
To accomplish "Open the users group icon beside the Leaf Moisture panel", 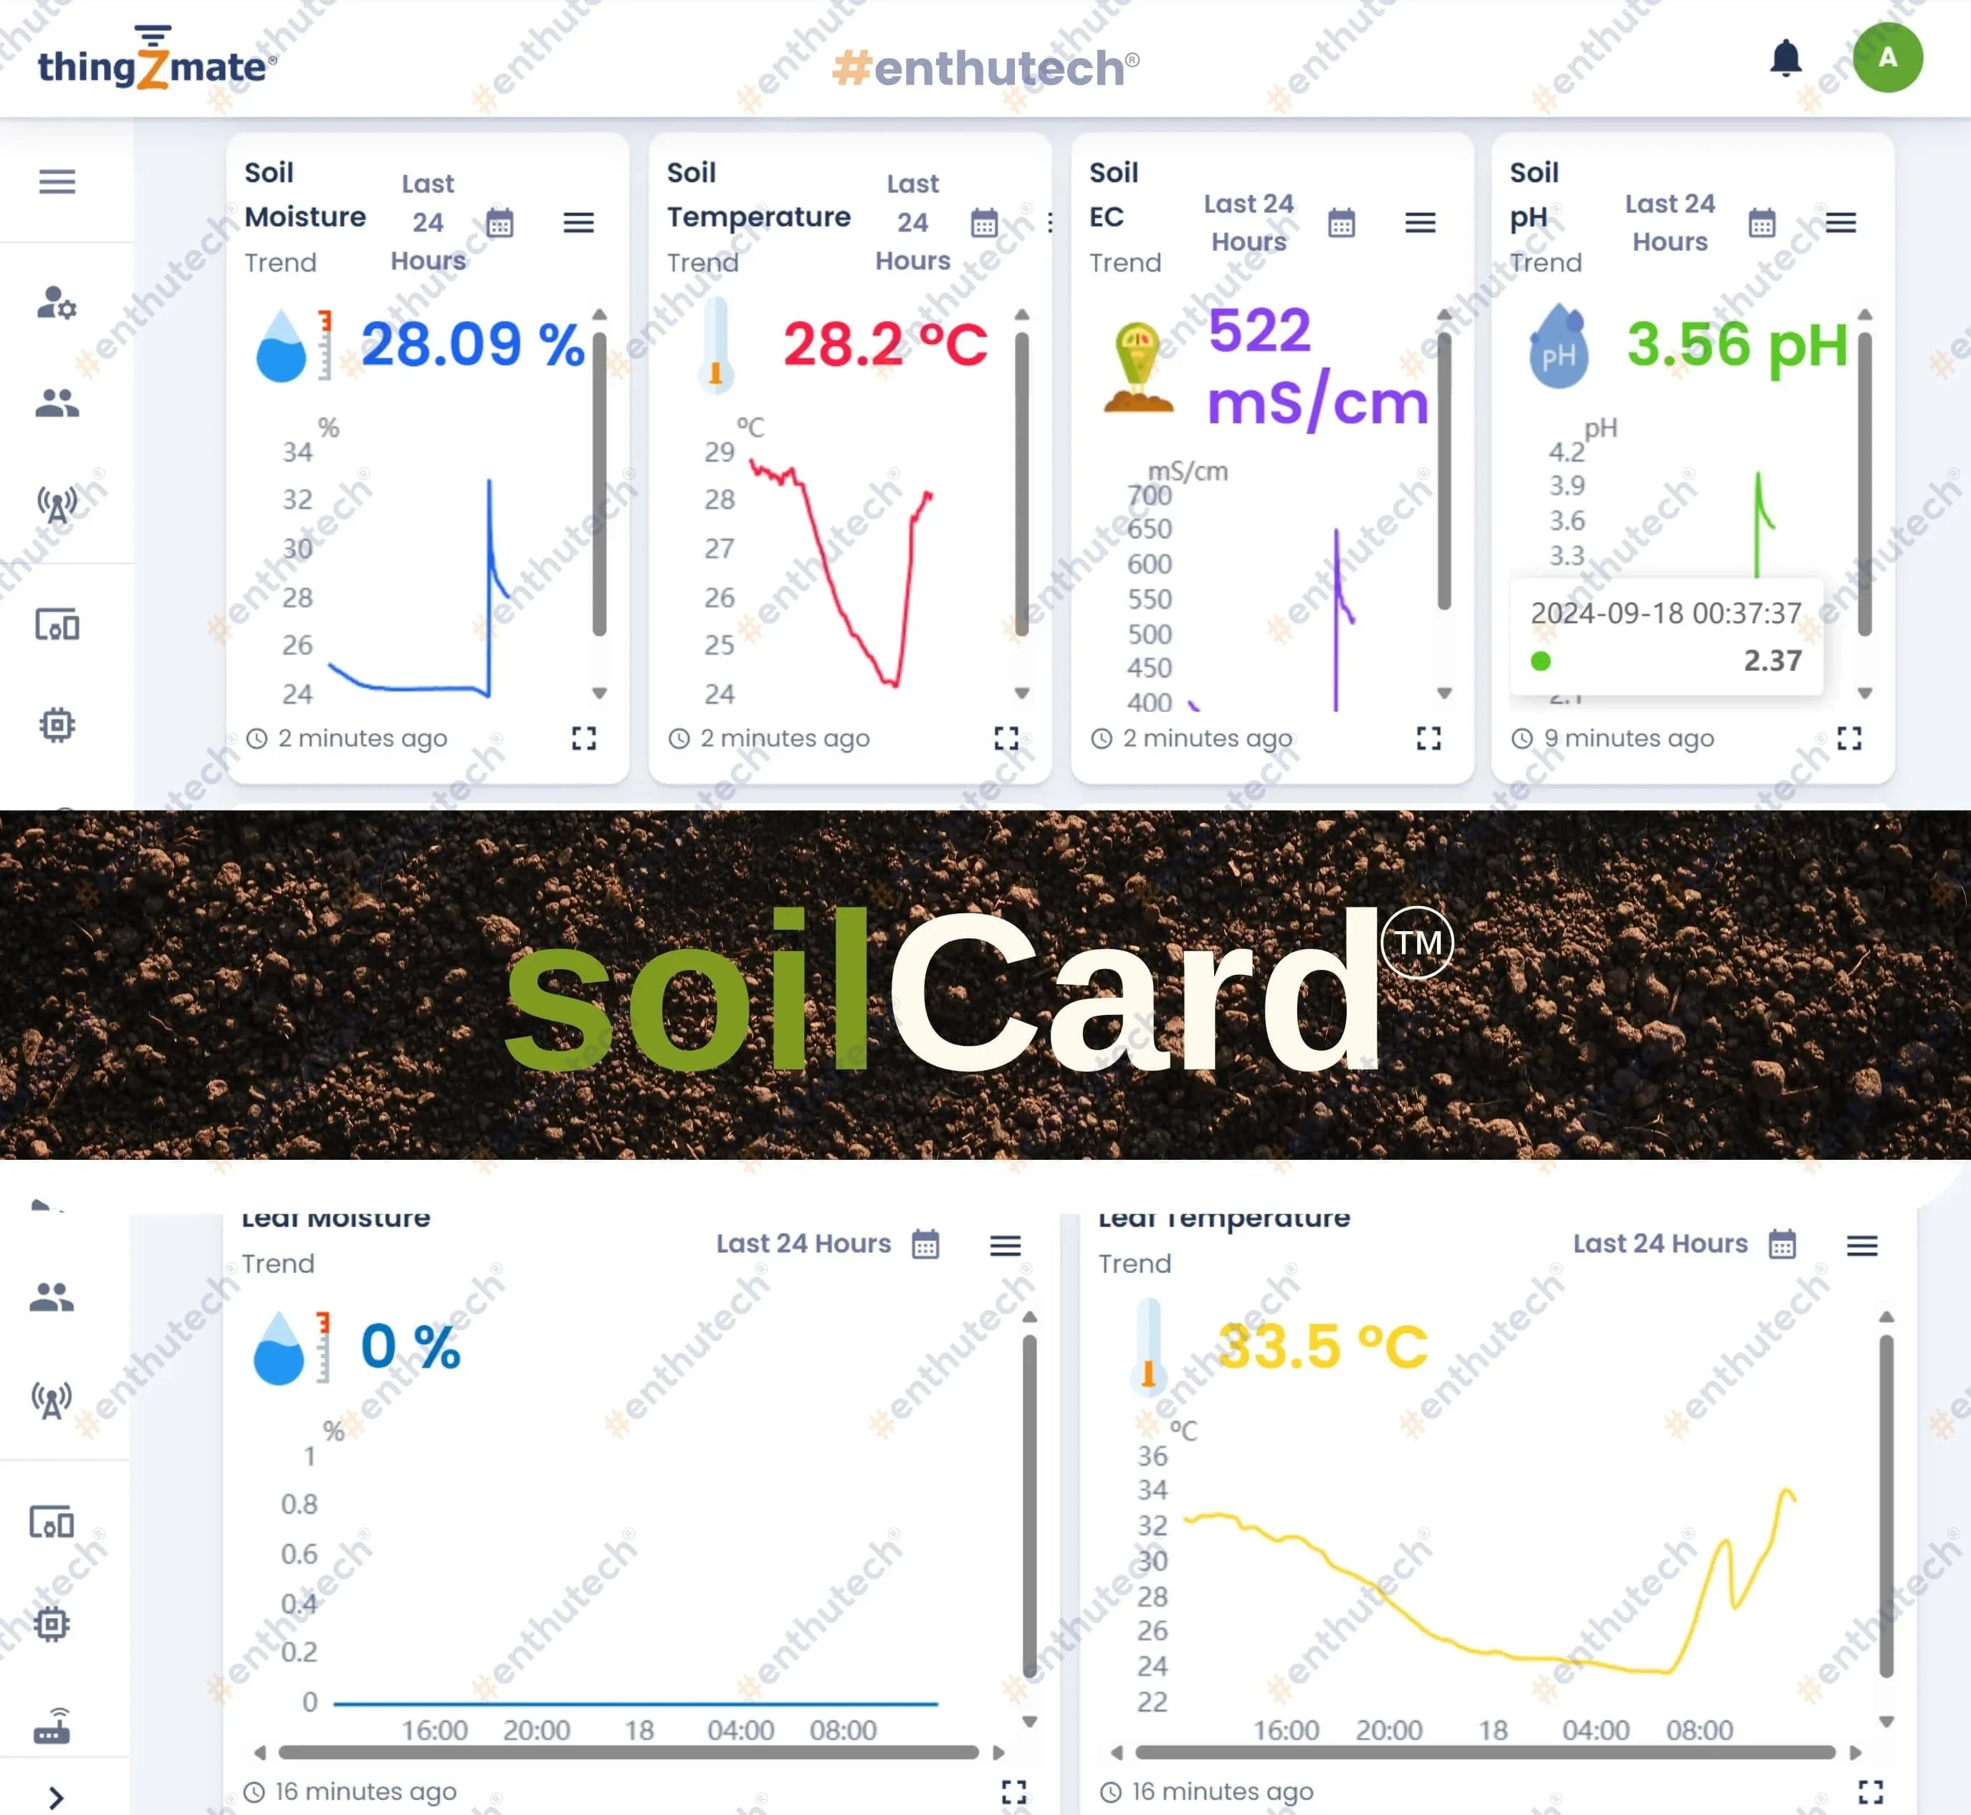I will point(52,1297).
